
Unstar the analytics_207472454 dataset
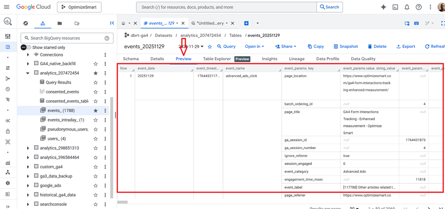(95, 73)
